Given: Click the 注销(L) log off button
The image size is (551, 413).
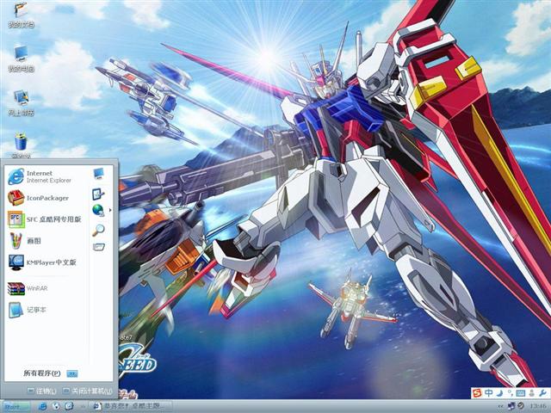Looking at the screenshot, I should pyautogui.click(x=42, y=391).
